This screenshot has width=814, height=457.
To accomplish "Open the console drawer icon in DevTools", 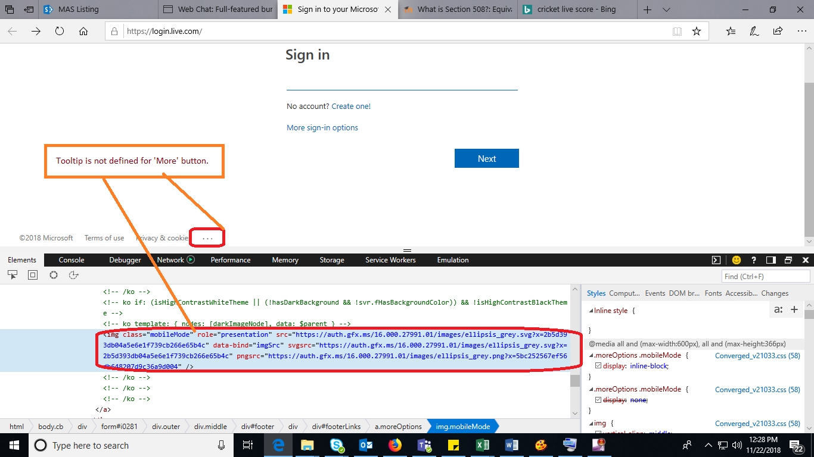I will point(716,260).
